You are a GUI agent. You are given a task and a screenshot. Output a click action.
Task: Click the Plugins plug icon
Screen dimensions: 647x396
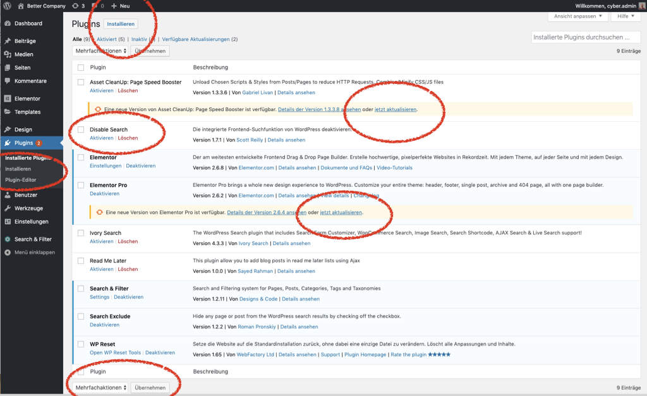pyautogui.click(x=8, y=143)
